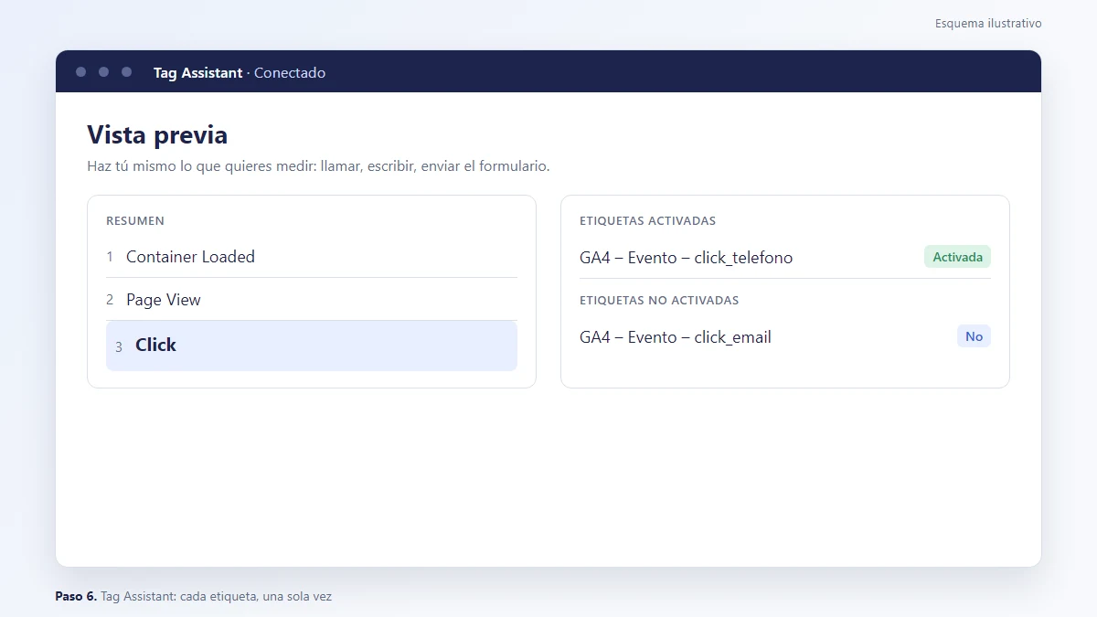Click the Esquema ilustrativo text
This screenshot has width=1097, height=617.
pyautogui.click(x=988, y=24)
